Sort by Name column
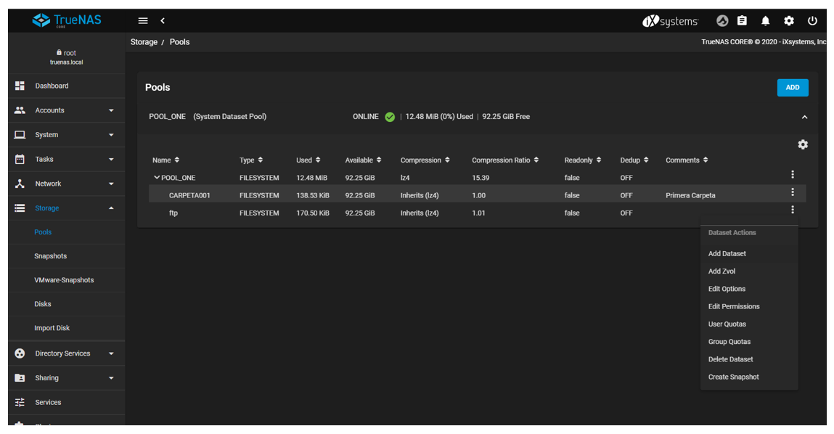Viewport: 834px width, 434px height. pyautogui.click(x=165, y=160)
